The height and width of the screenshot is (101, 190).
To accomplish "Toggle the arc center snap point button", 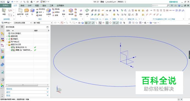I will click(x=107, y=23).
